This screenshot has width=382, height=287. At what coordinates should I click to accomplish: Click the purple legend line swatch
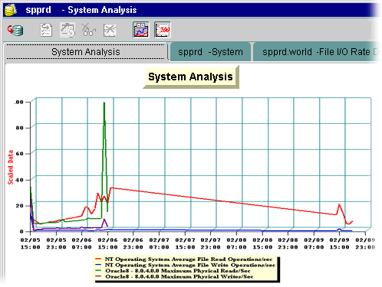point(98,276)
